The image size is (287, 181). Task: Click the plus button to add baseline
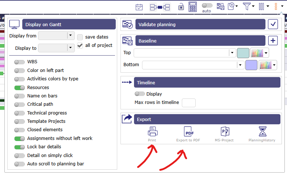pyautogui.click(x=273, y=41)
